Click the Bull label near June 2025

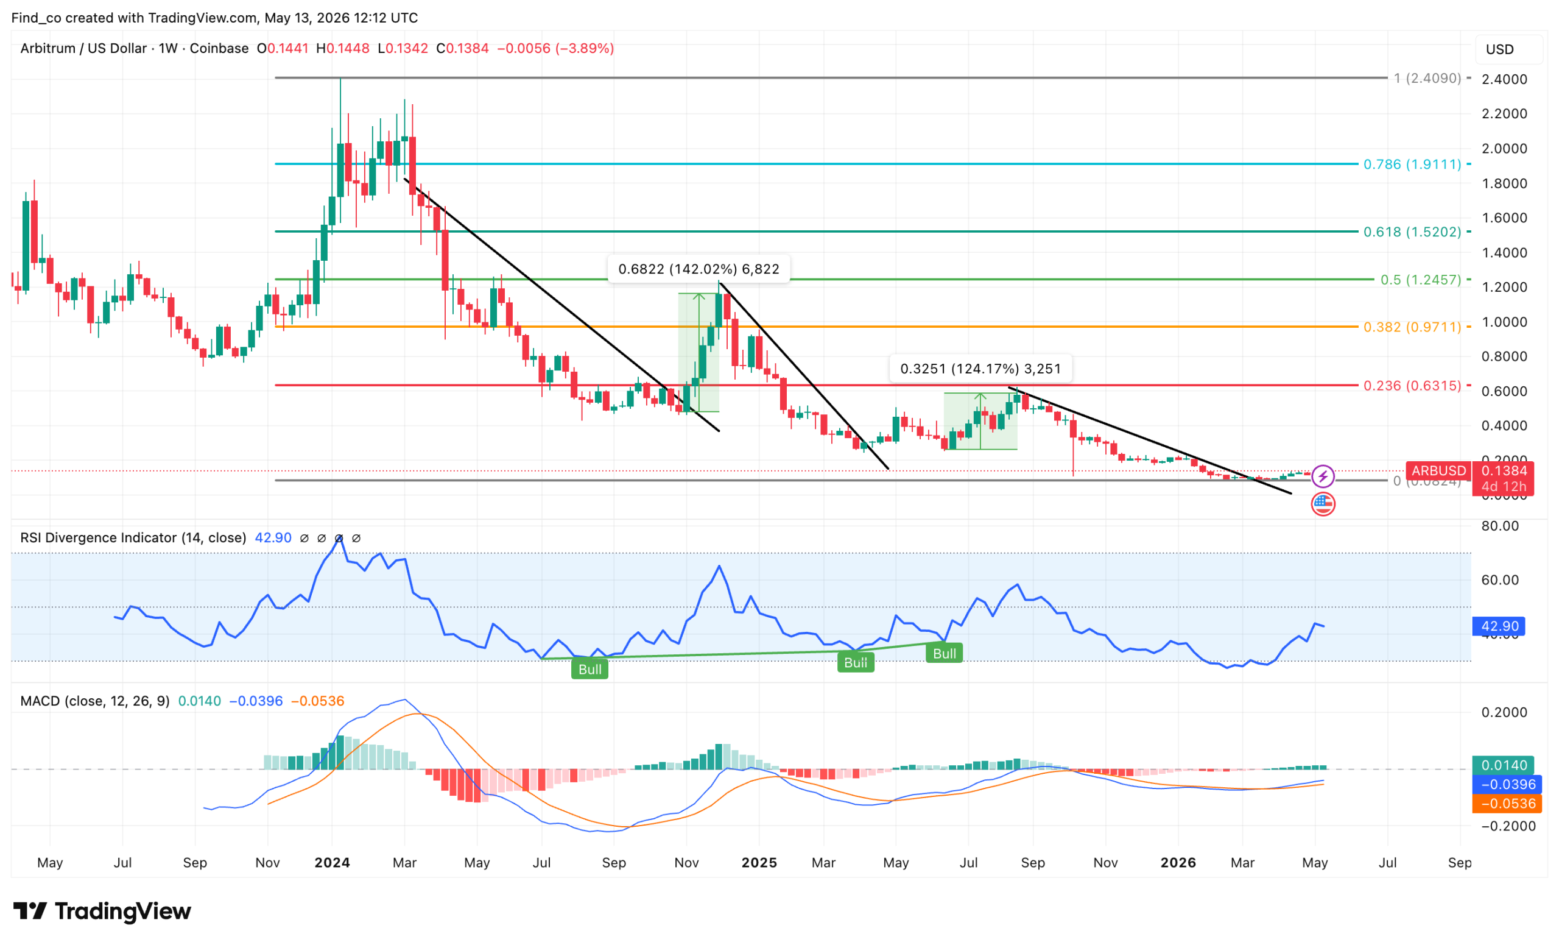(944, 653)
